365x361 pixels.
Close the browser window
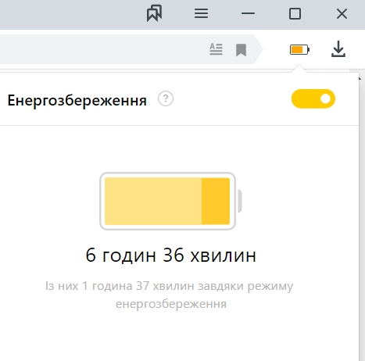(342, 13)
